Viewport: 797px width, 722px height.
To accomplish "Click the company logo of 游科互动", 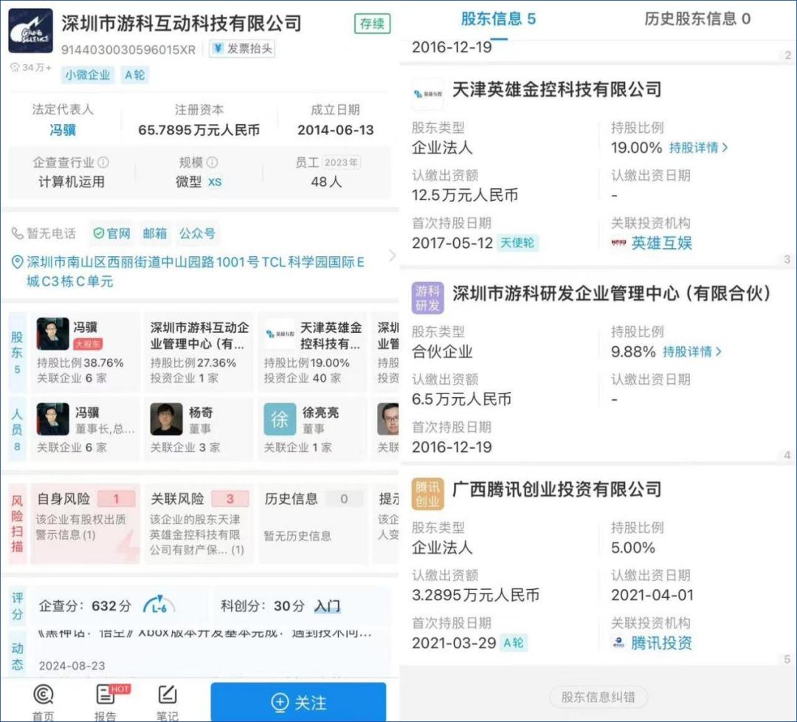I will 30,31.
